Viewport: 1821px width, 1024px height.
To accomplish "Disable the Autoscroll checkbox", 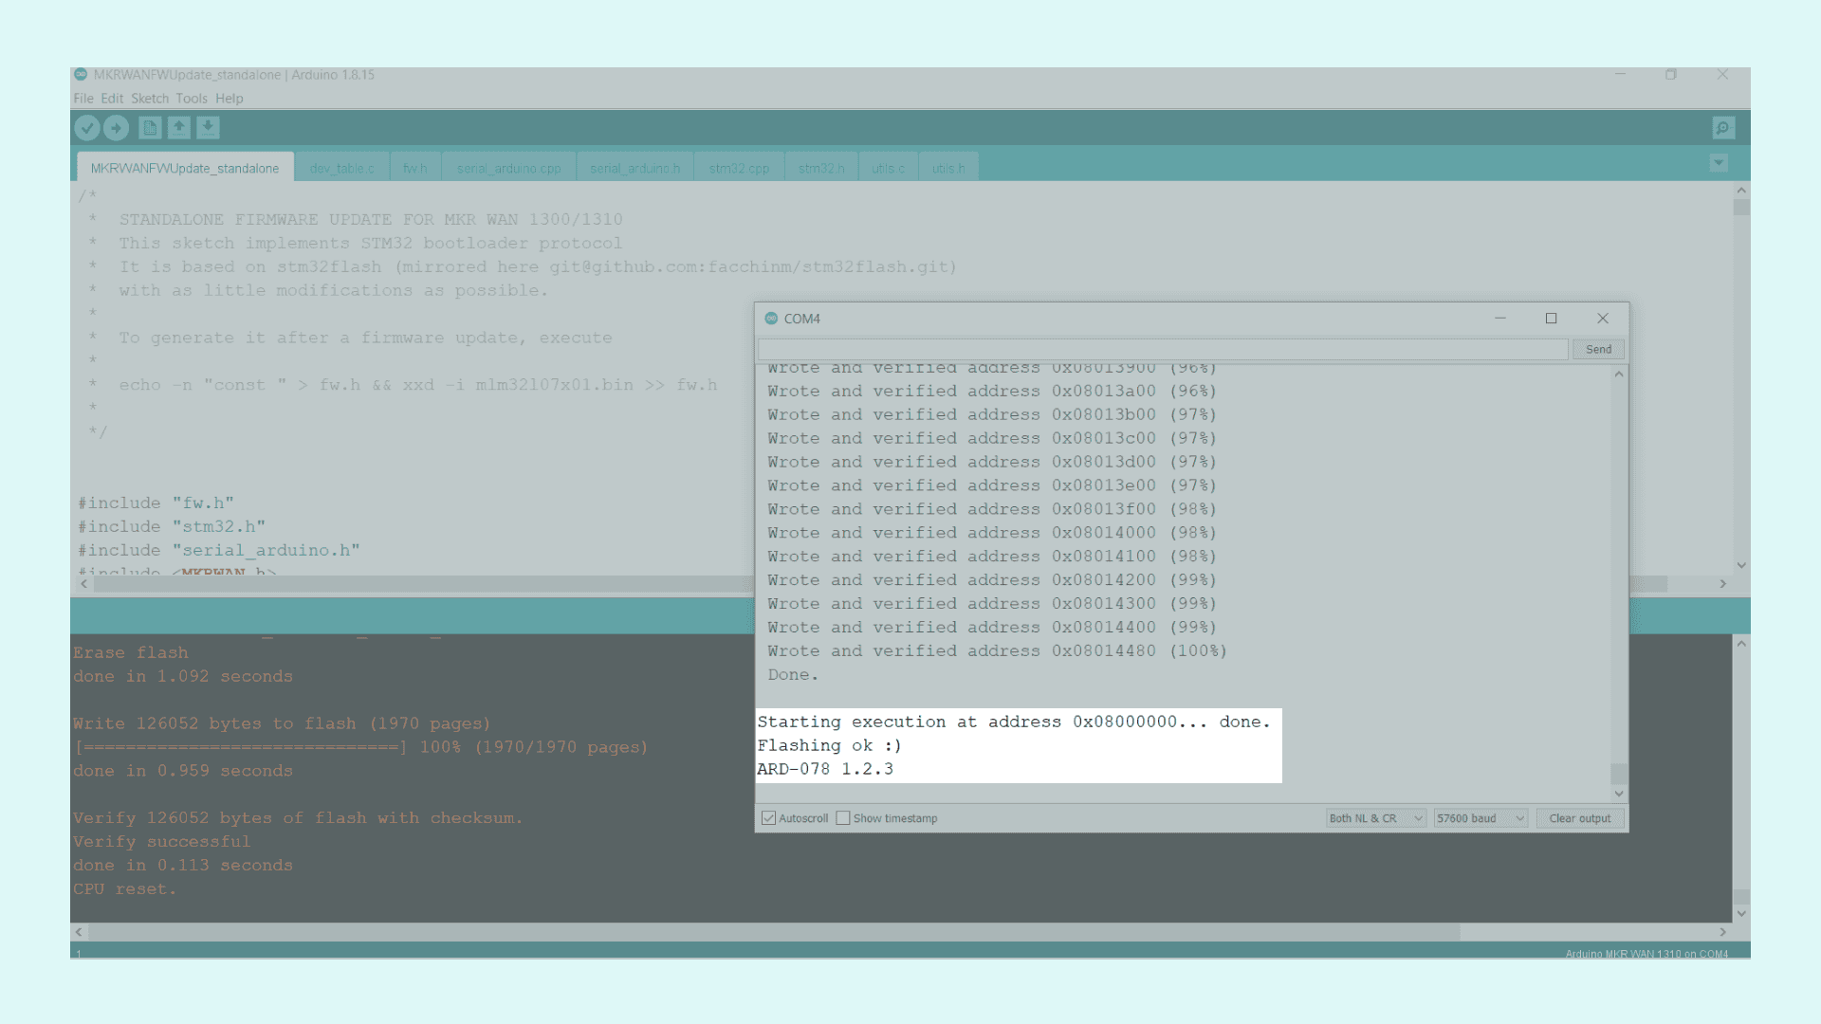I will (x=769, y=818).
